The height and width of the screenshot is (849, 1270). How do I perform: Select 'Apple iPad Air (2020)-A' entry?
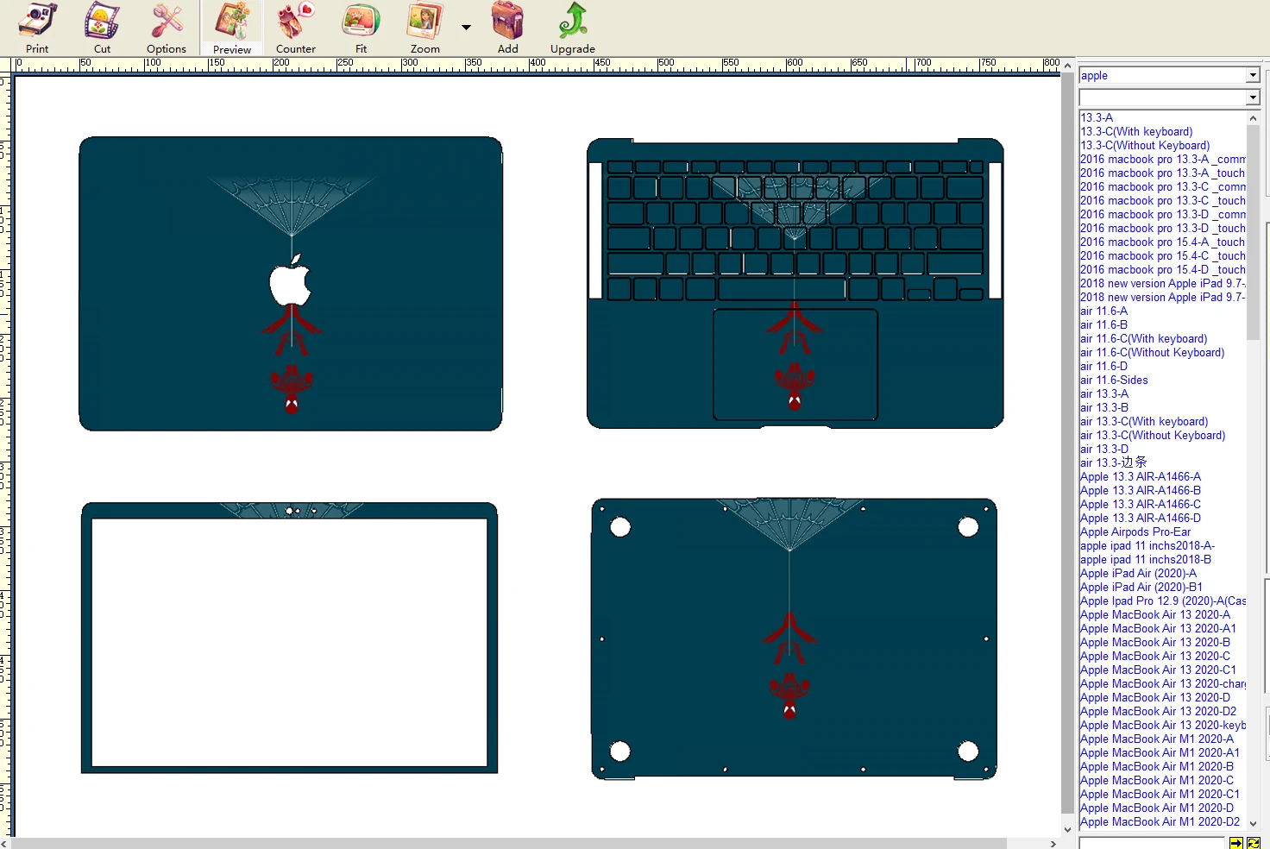click(x=1139, y=573)
